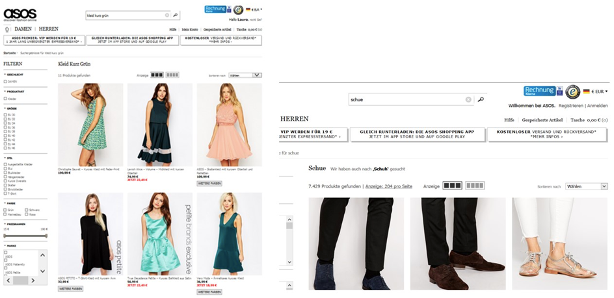The image size is (614, 298).
Task: Click the Registrieren link
Action: coord(570,106)
